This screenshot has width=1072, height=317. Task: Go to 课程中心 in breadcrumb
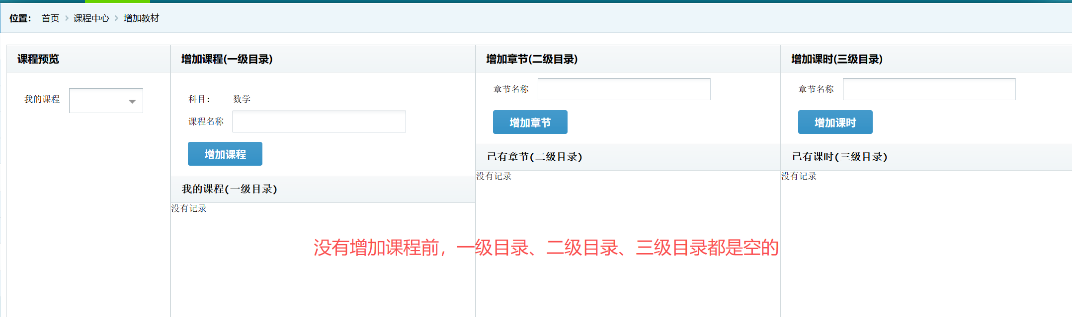tap(91, 18)
